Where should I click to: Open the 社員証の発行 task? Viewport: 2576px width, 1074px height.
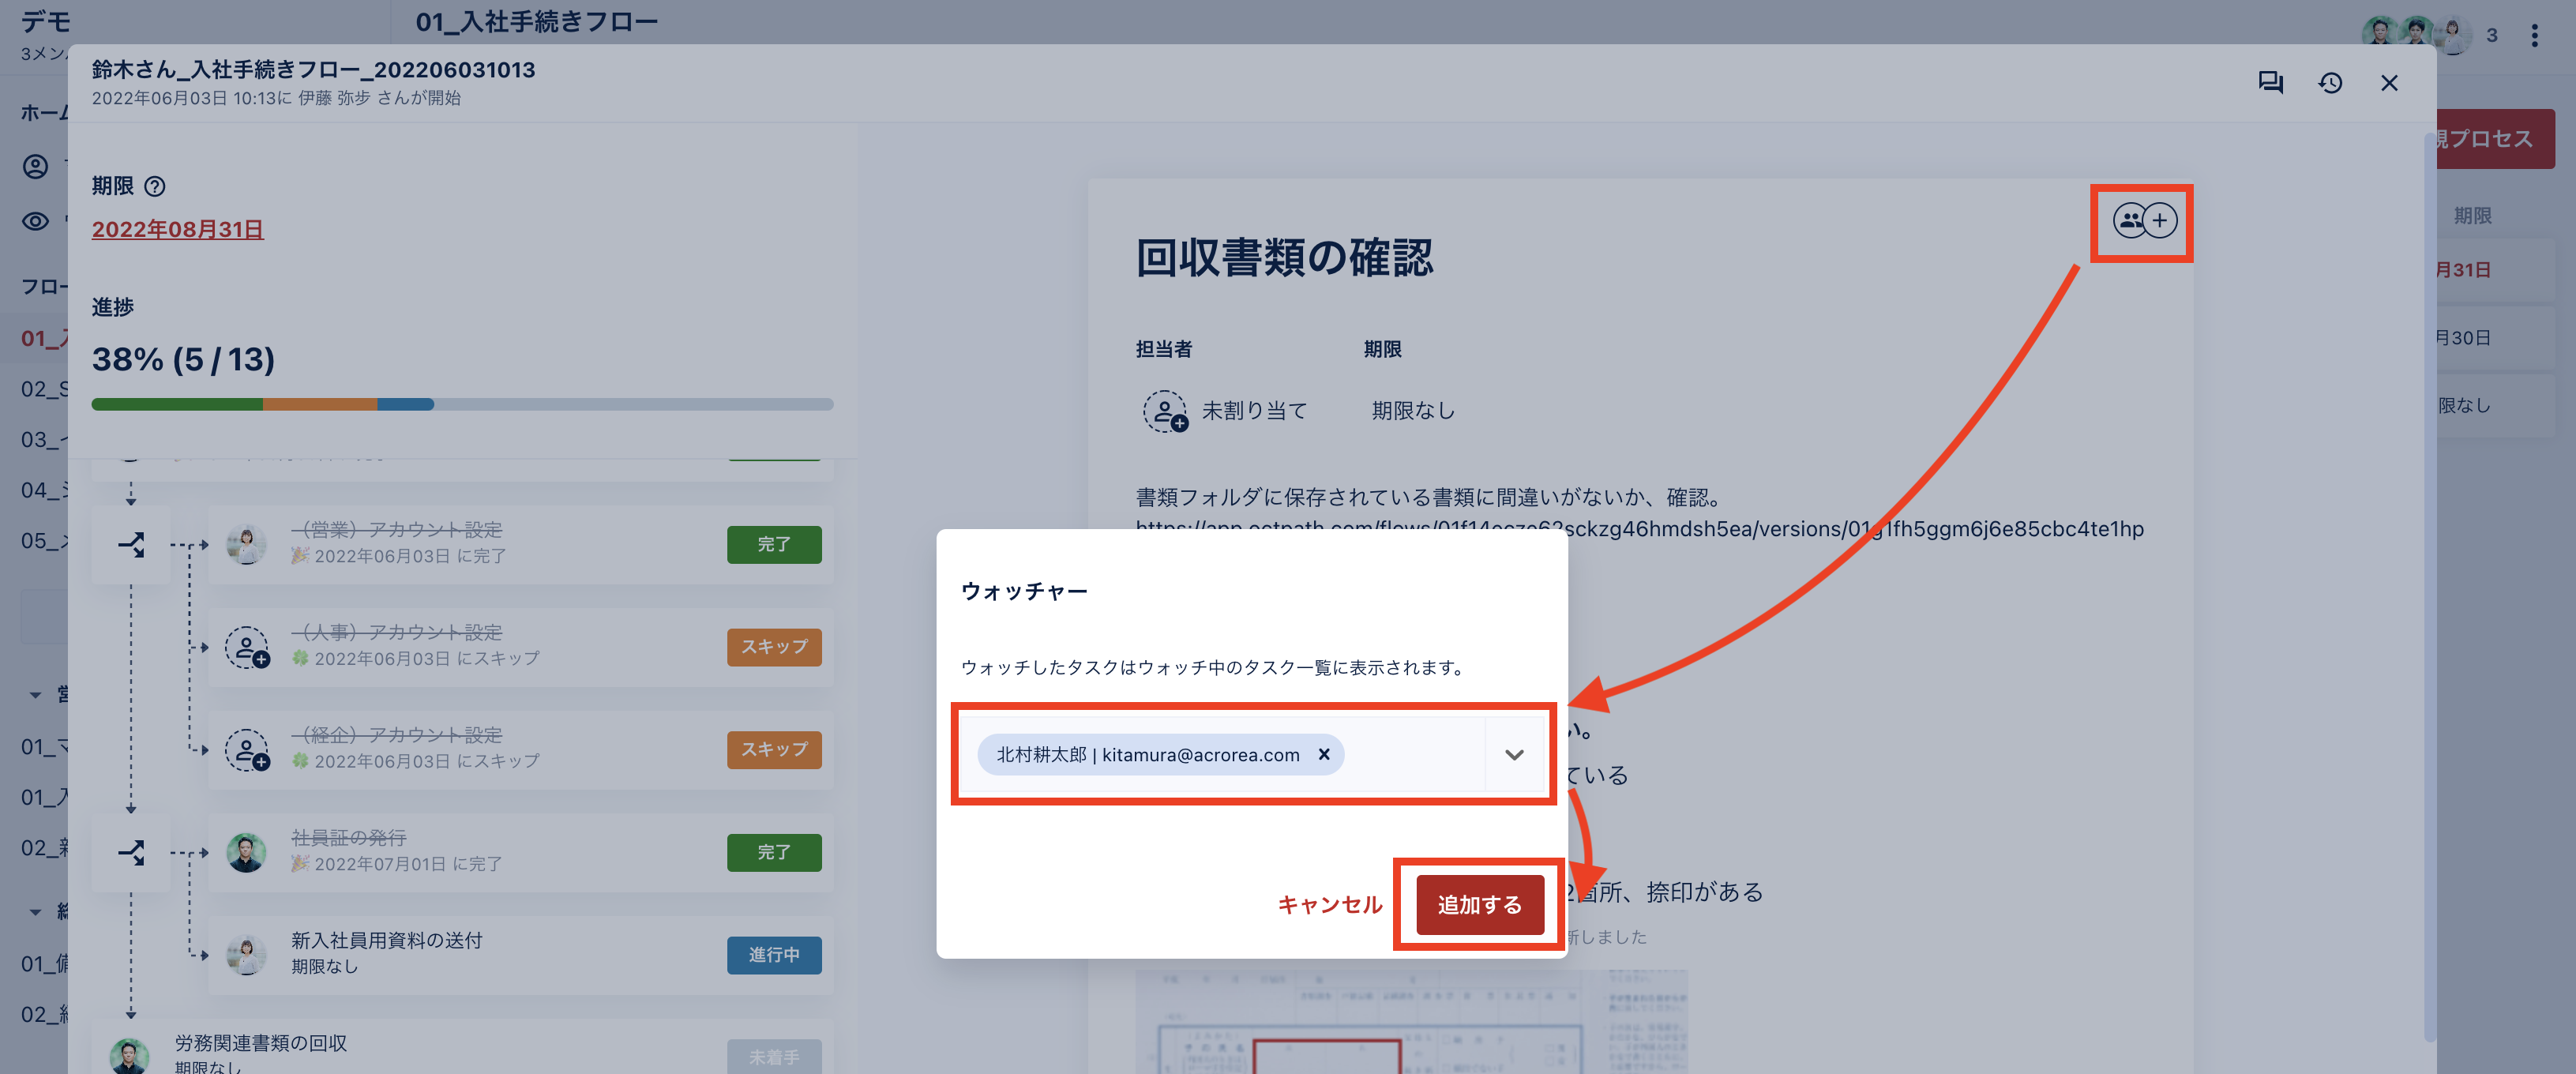click(520, 852)
